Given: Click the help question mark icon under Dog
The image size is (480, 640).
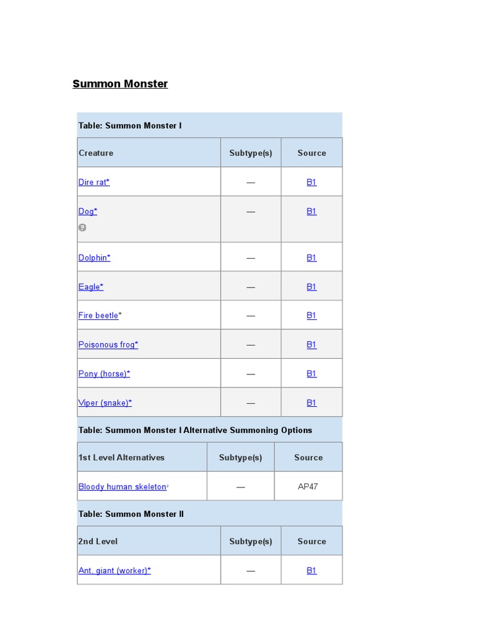Looking at the screenshot, I should pyautogui.click(x=82, y=227).
